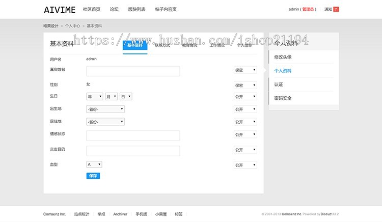Screen dimensions: 382x222
Task: Switch to 手机版 via footer
Action: (141, 214)
